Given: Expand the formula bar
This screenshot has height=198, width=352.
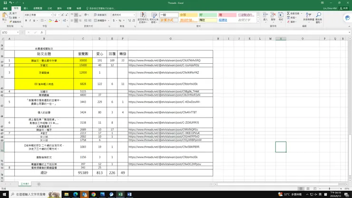Looking at the screenshot, I should pos(349,32).
